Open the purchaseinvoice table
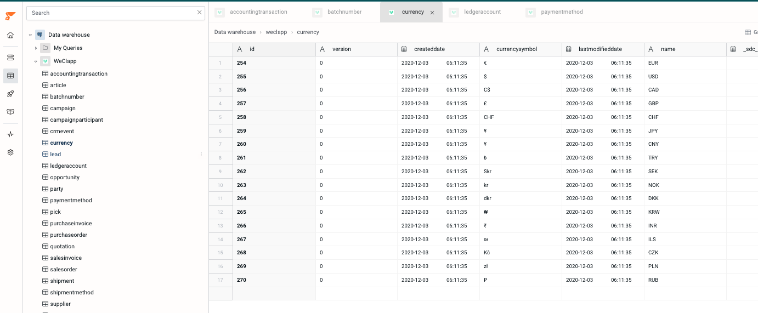 (x=71, y=223)
